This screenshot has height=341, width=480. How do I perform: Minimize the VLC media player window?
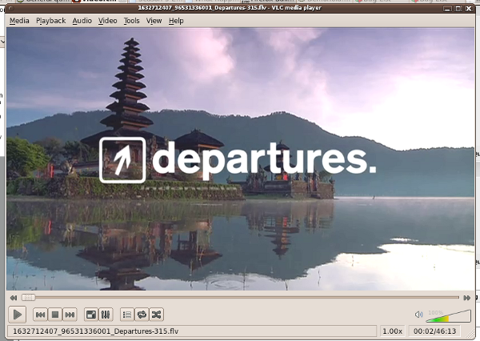[447, 8]
